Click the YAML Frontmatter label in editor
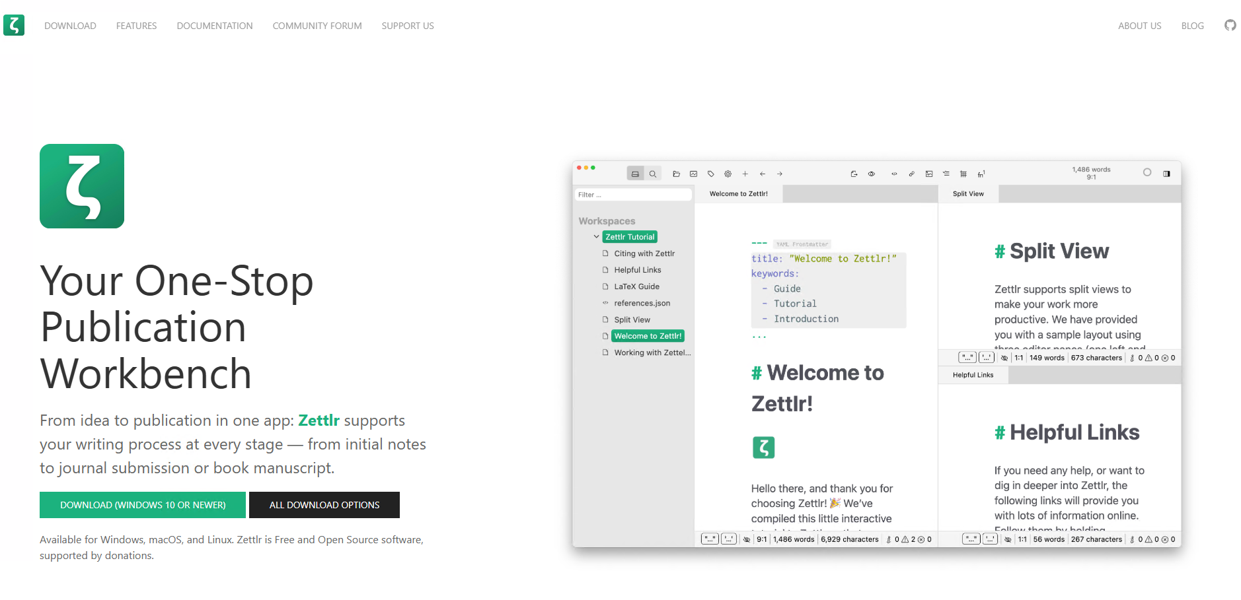Viewport: 1241px width, 600px height. pyautogui.click(x=802, y=244)
